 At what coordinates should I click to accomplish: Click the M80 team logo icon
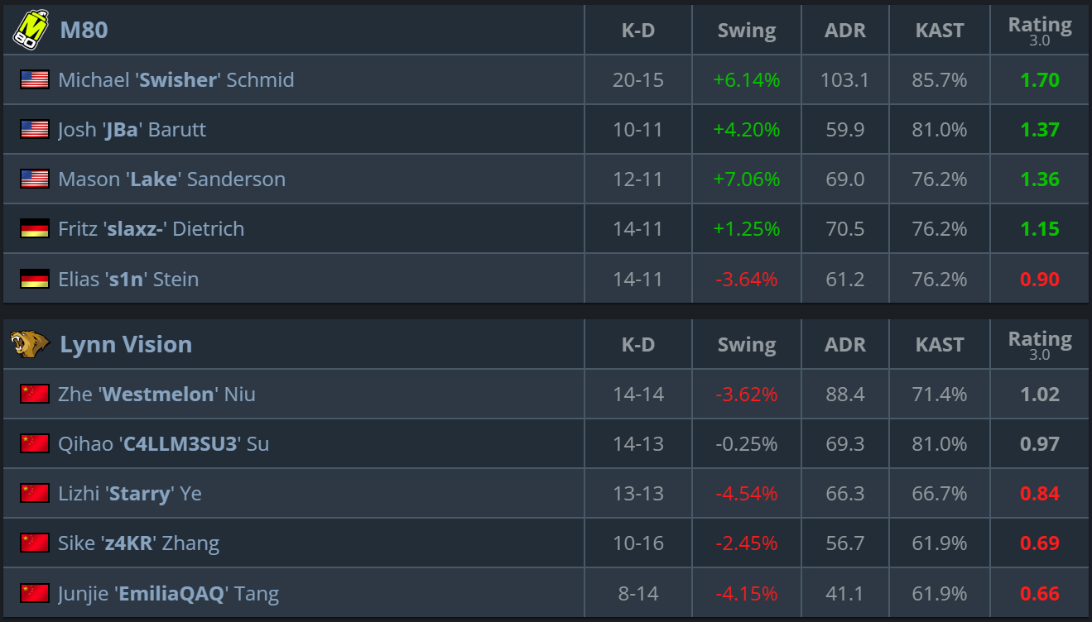pos(31,30)
